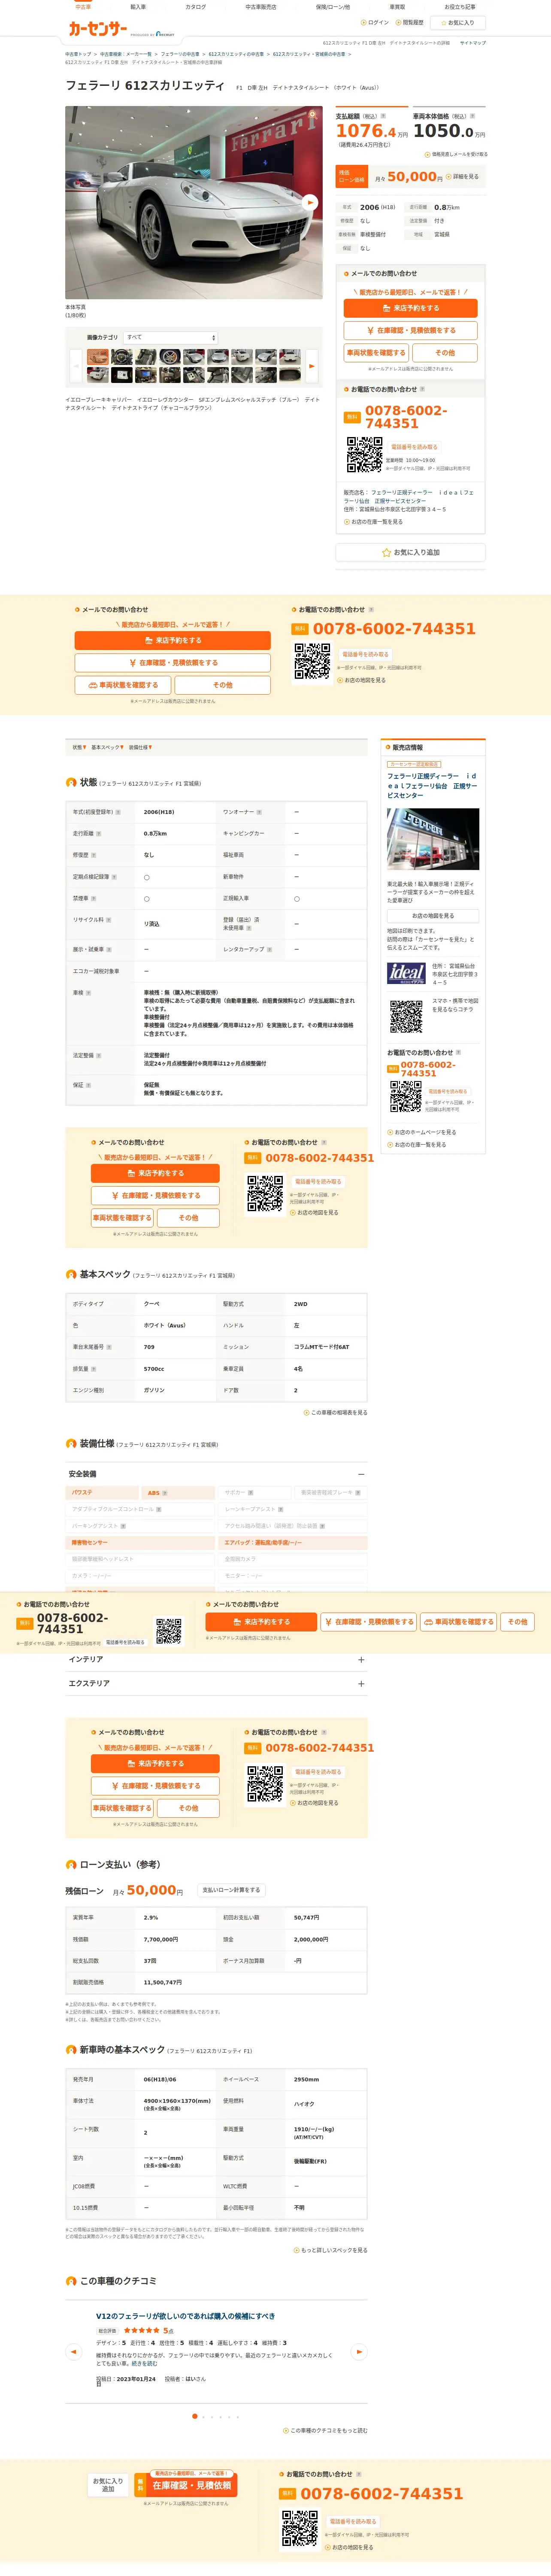This screenshot has height=2576, width=551.
Task: Collapse 安全装備 section with minus icon
Action: click(x=361, y=1474)
